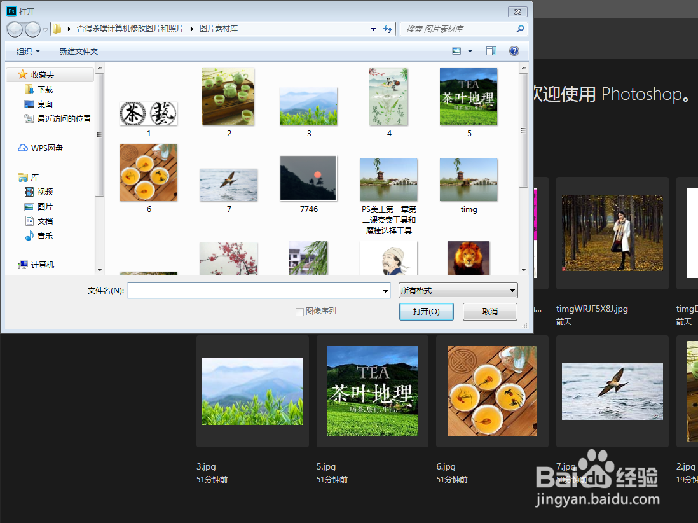Image resolution: width=698 pixels, height=523 pixels.
Task: Select WPS网盘 cloud icon in sidebar
Action: tap(23, 148)
